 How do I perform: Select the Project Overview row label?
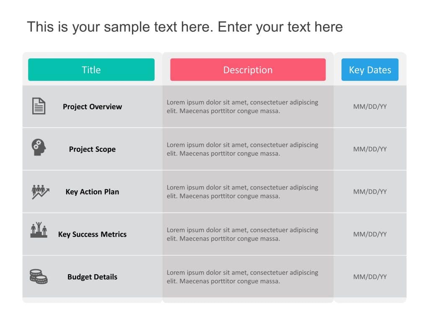(92, 106)
